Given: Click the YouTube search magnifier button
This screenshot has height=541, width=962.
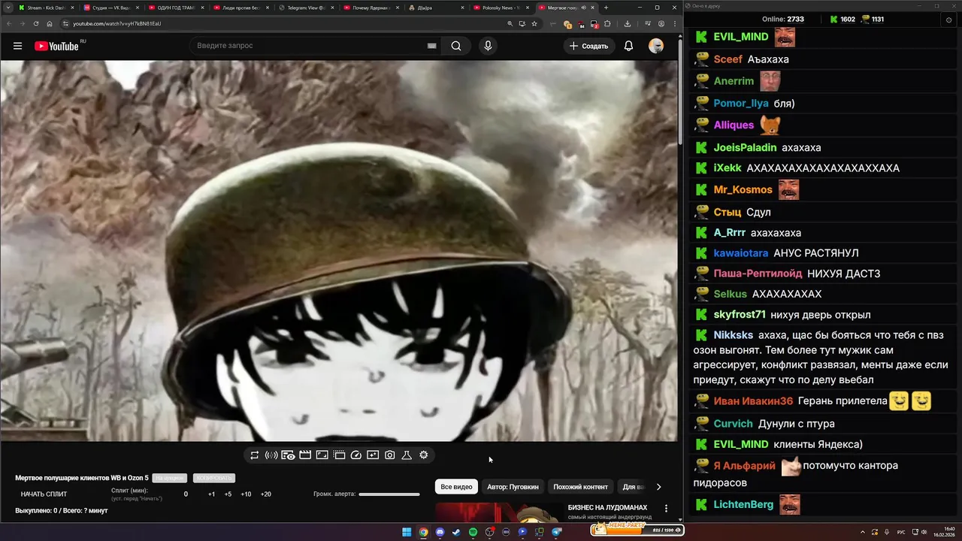Looking at the screenshot, I should tap(456, 46).
